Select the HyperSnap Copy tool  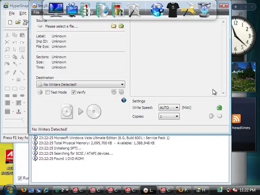pyautogui.click(x=15, y=35)
